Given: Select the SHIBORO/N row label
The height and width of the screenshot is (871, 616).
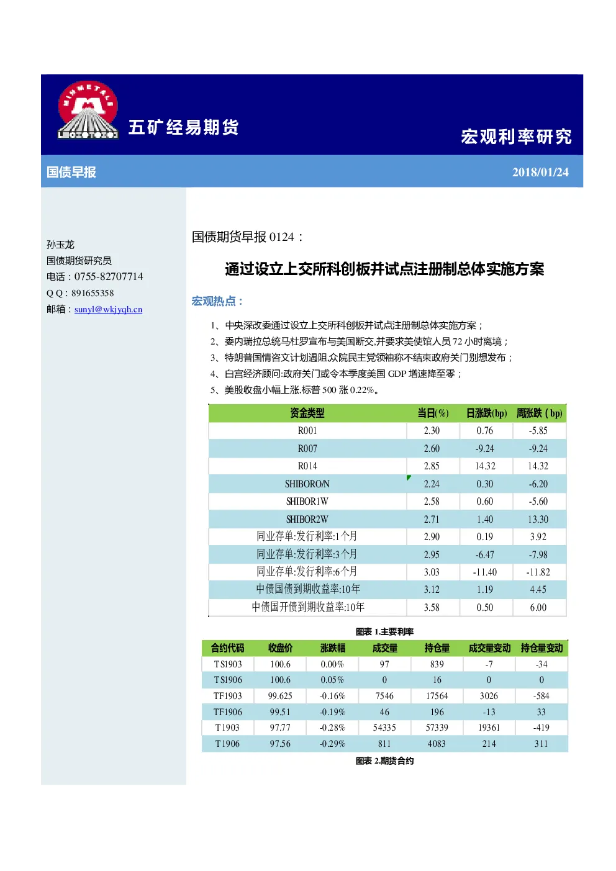Looking at the screenshot, I should point(307,484).
